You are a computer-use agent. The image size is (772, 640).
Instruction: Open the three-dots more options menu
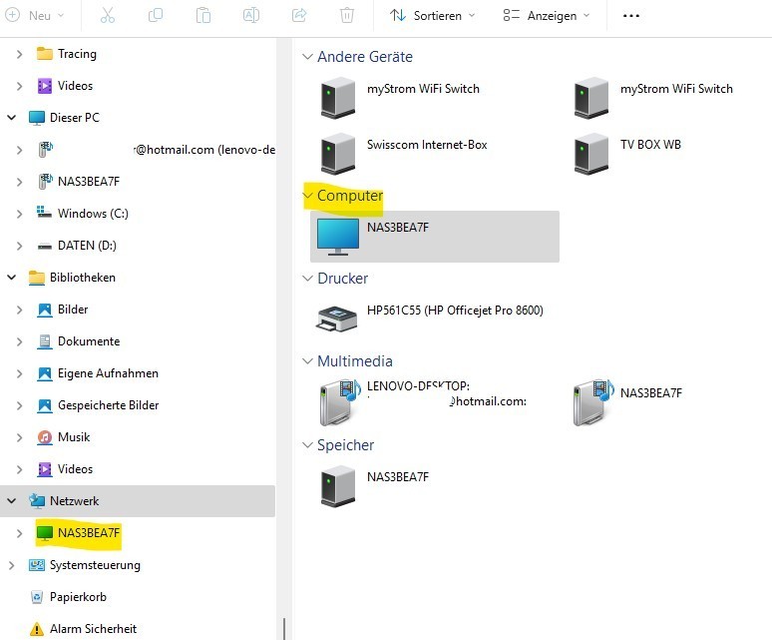coord(631,16)
